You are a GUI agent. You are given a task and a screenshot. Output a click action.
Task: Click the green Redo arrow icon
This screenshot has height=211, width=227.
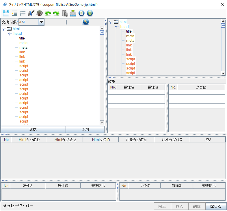56,13
